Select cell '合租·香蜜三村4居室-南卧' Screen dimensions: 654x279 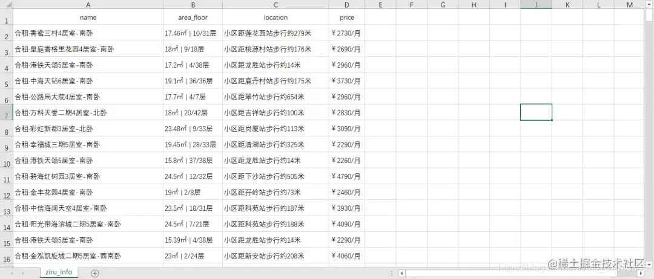pyautogui.click(x=88, y=33)
